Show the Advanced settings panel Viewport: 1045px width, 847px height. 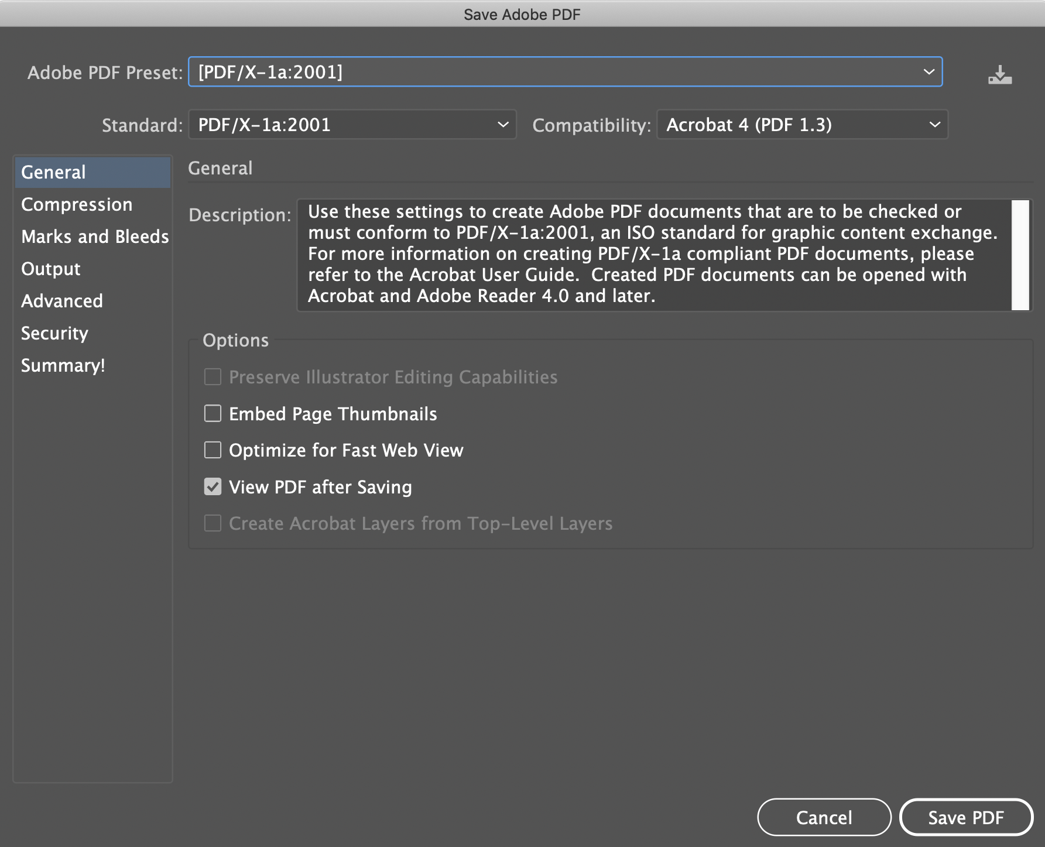click(x=62, y=301)
